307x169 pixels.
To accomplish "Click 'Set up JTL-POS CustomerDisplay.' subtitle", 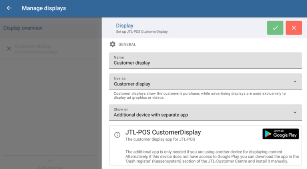I will click(142, 32).
